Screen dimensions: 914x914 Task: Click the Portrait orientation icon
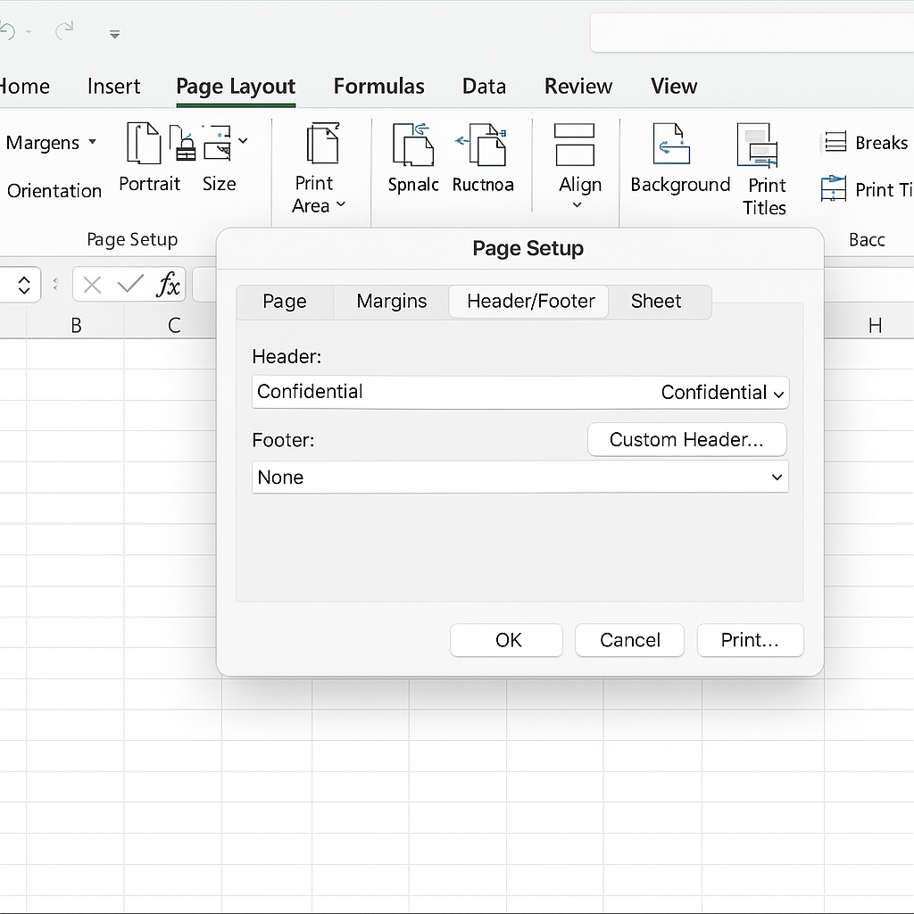click(144, 145)
